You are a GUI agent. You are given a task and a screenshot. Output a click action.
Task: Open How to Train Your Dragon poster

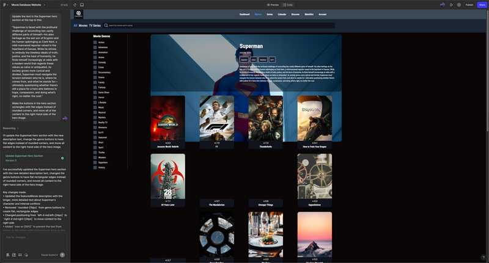(315, 118)
